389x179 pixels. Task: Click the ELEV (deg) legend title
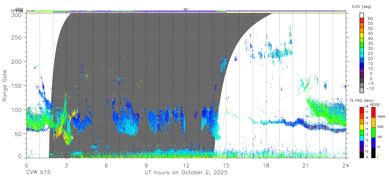362,6
